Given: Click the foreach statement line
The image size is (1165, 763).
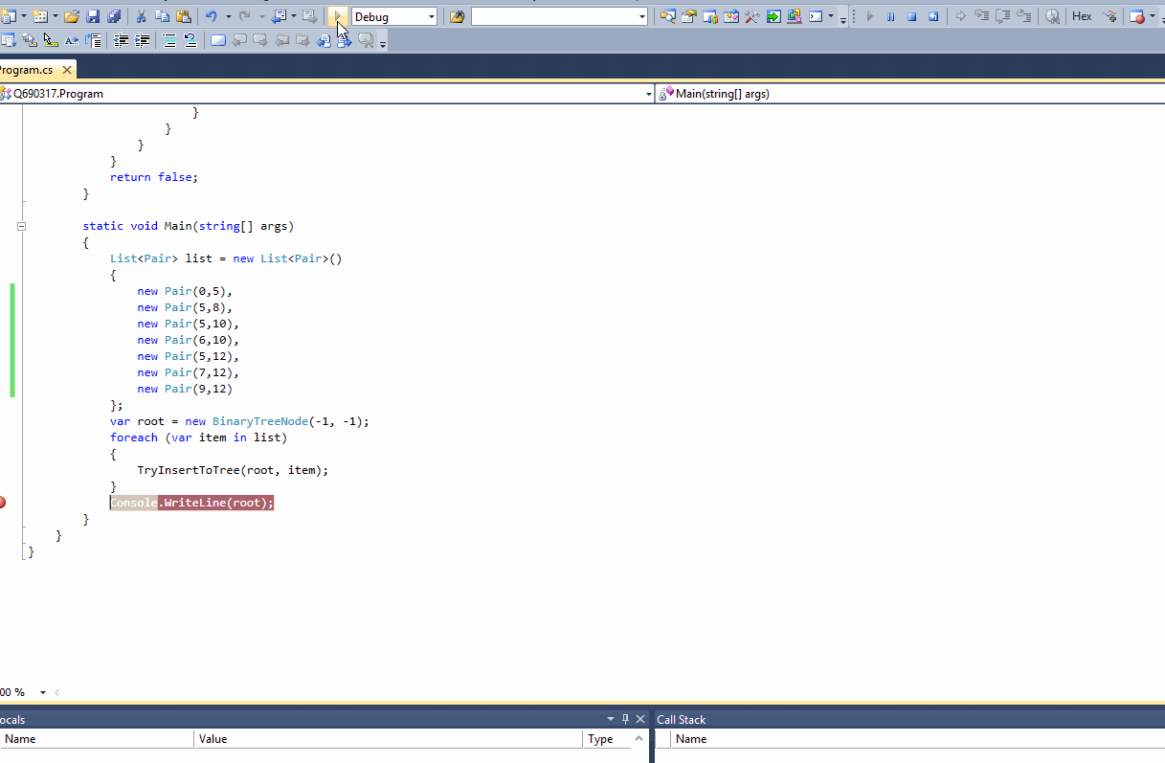Looking at the screenshot, I should pos(199,438).
